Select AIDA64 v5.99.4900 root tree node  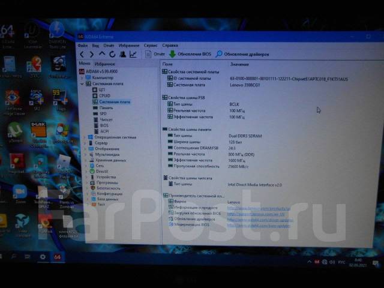tap(98, 71)
